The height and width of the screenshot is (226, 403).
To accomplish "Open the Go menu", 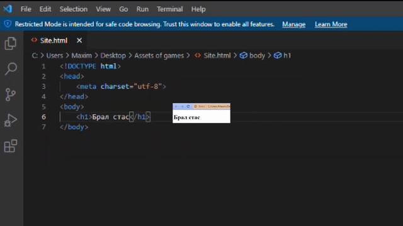I will pos(123,9).
